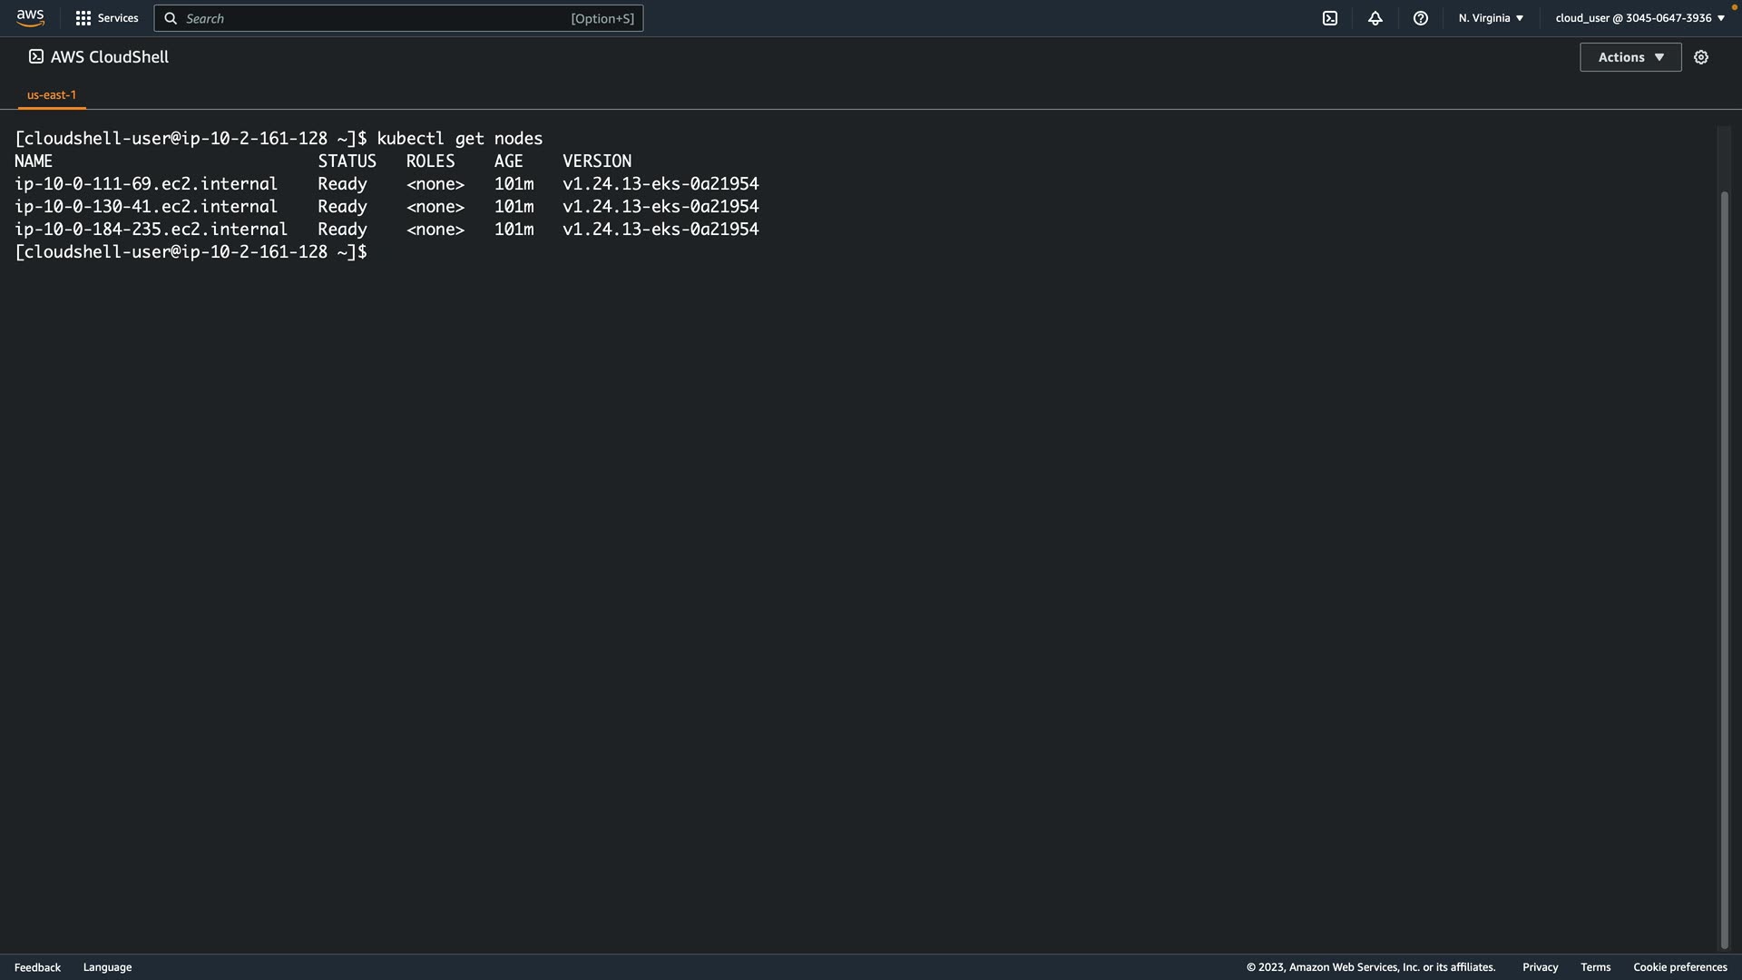The height and width of the screenshot is (980, 1742).
Task: Open the Feedback link
Action: [x=37, y=967]
